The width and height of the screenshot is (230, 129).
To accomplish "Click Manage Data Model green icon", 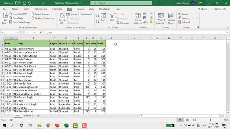I will point(151,22).
